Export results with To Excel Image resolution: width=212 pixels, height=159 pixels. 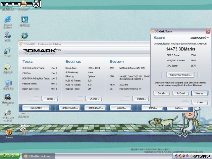pyautogui.click(x=181, y=93)
